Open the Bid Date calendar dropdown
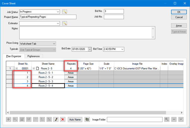Screen dimensions: 190x128 tap(90, 49)
